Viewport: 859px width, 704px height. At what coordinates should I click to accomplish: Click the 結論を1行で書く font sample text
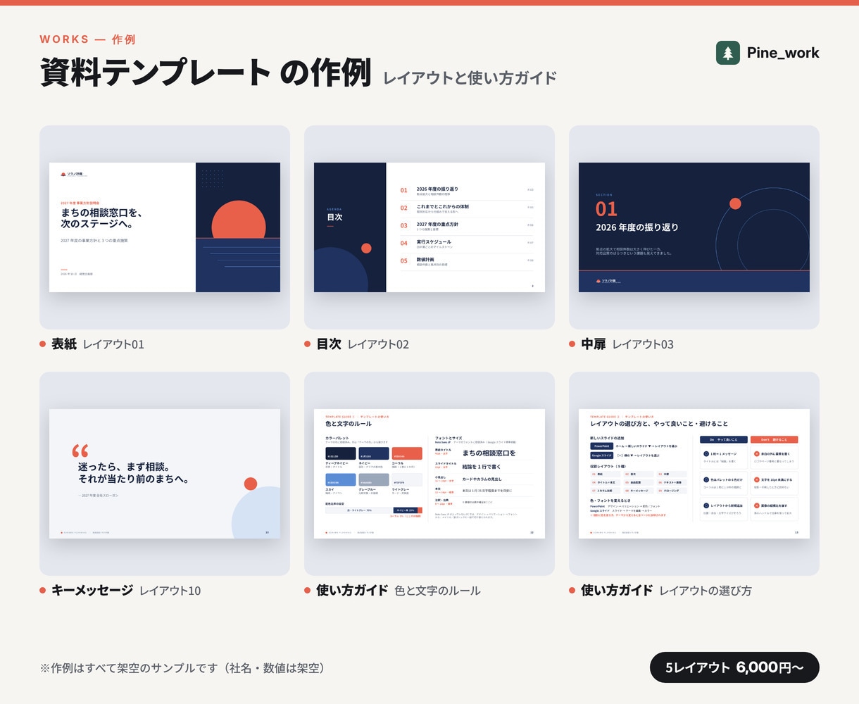[x=482, y=467]
